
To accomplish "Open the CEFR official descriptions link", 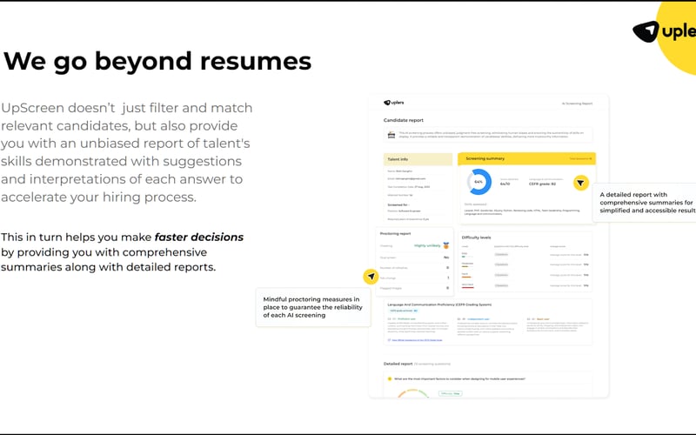I will (x=417, y=340).
